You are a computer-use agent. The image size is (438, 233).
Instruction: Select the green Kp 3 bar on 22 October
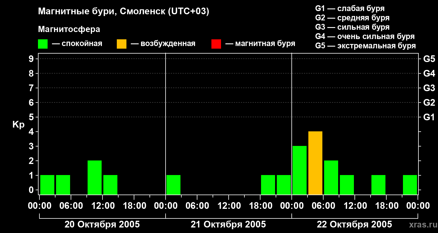[x=300, y=170]
